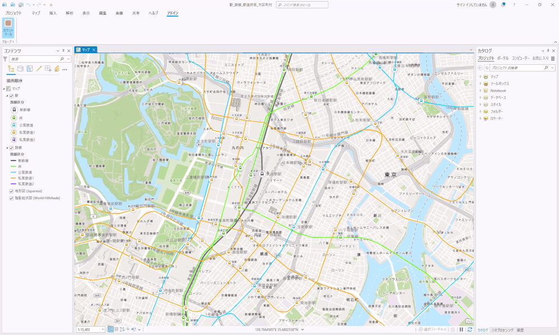Select List By Drawing Order icon

point(11,69)
